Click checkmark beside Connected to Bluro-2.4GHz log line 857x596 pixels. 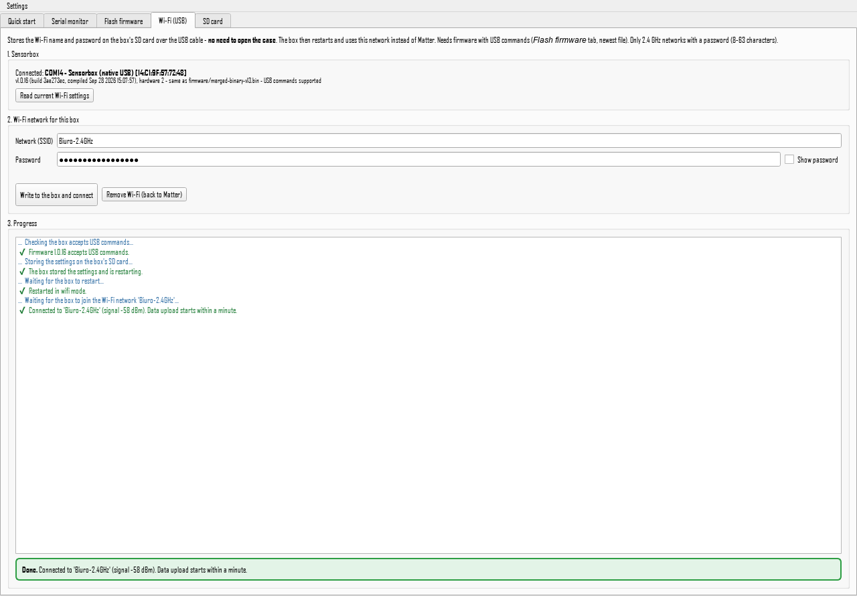click(x=22, y=310)
